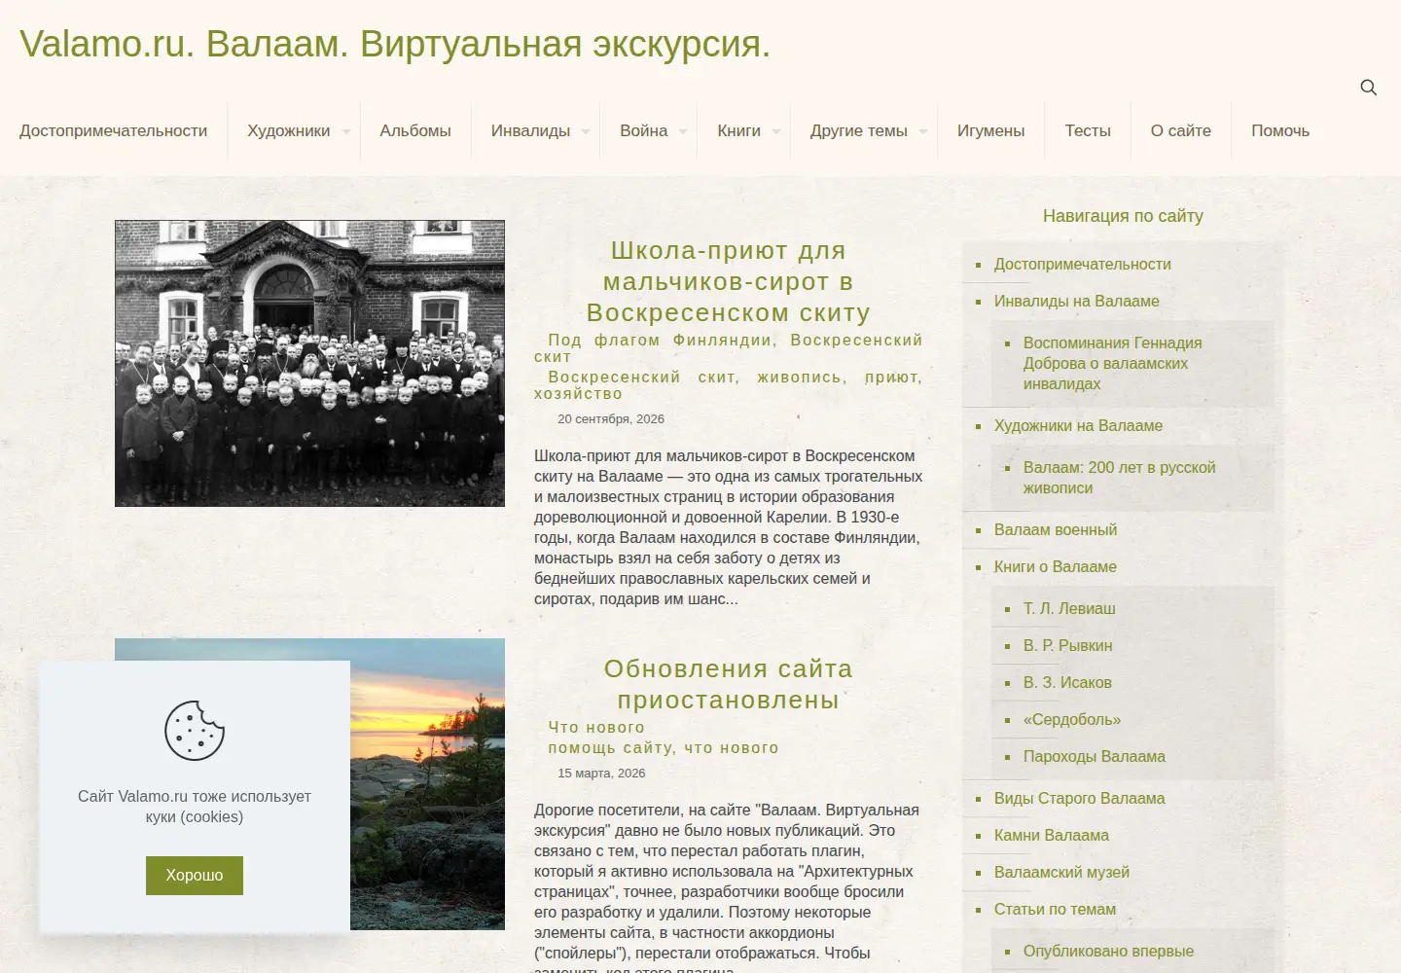Open sidebar link Художники на Валааме

click(x=1078, y=425)
